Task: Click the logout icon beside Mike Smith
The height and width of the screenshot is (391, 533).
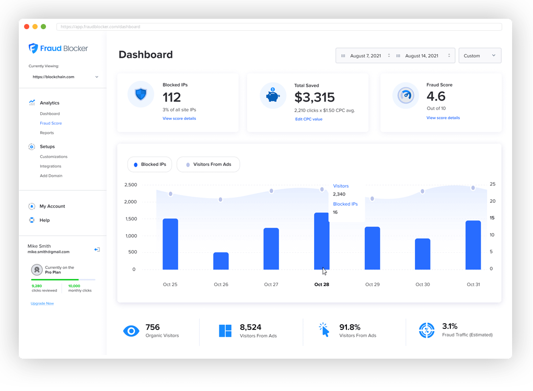Action: point(97,250)
